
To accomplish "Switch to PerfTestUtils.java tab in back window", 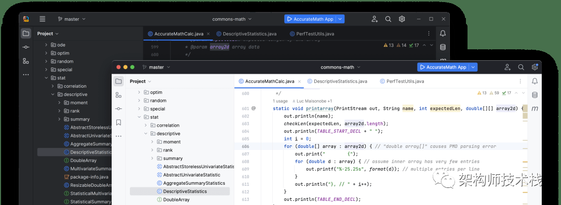I will (312, 34).
